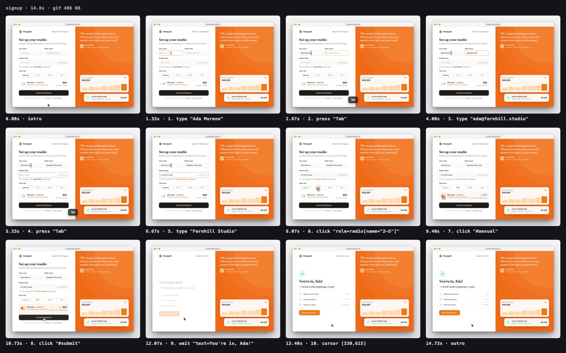This screenshot has height=353, width=566.
Task: Focus the Your name field in the intro frame
Action: [x=31, y=53]
